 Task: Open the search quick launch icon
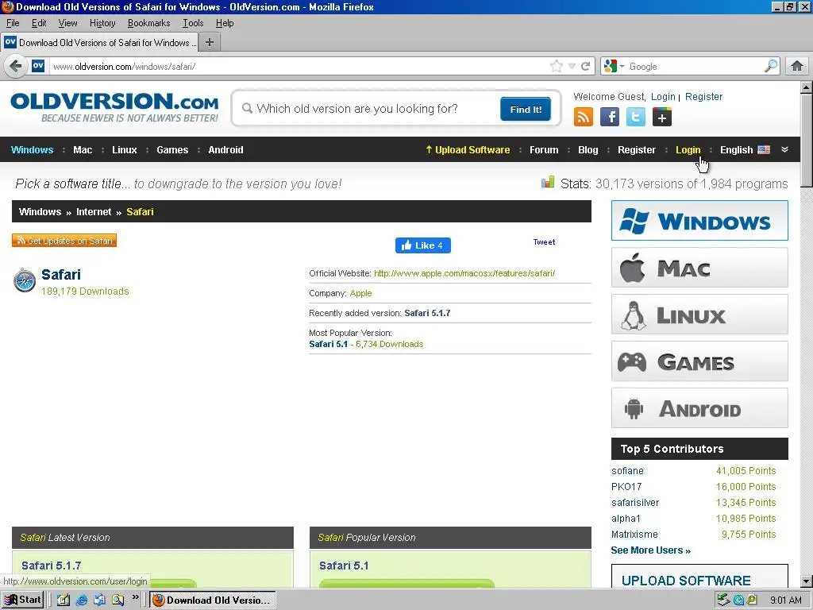pos(118,600)
